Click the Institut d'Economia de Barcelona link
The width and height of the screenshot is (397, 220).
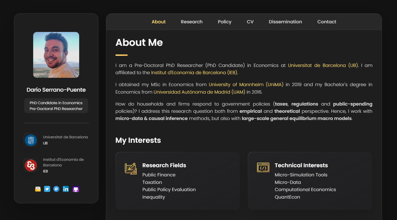point(194,72)
